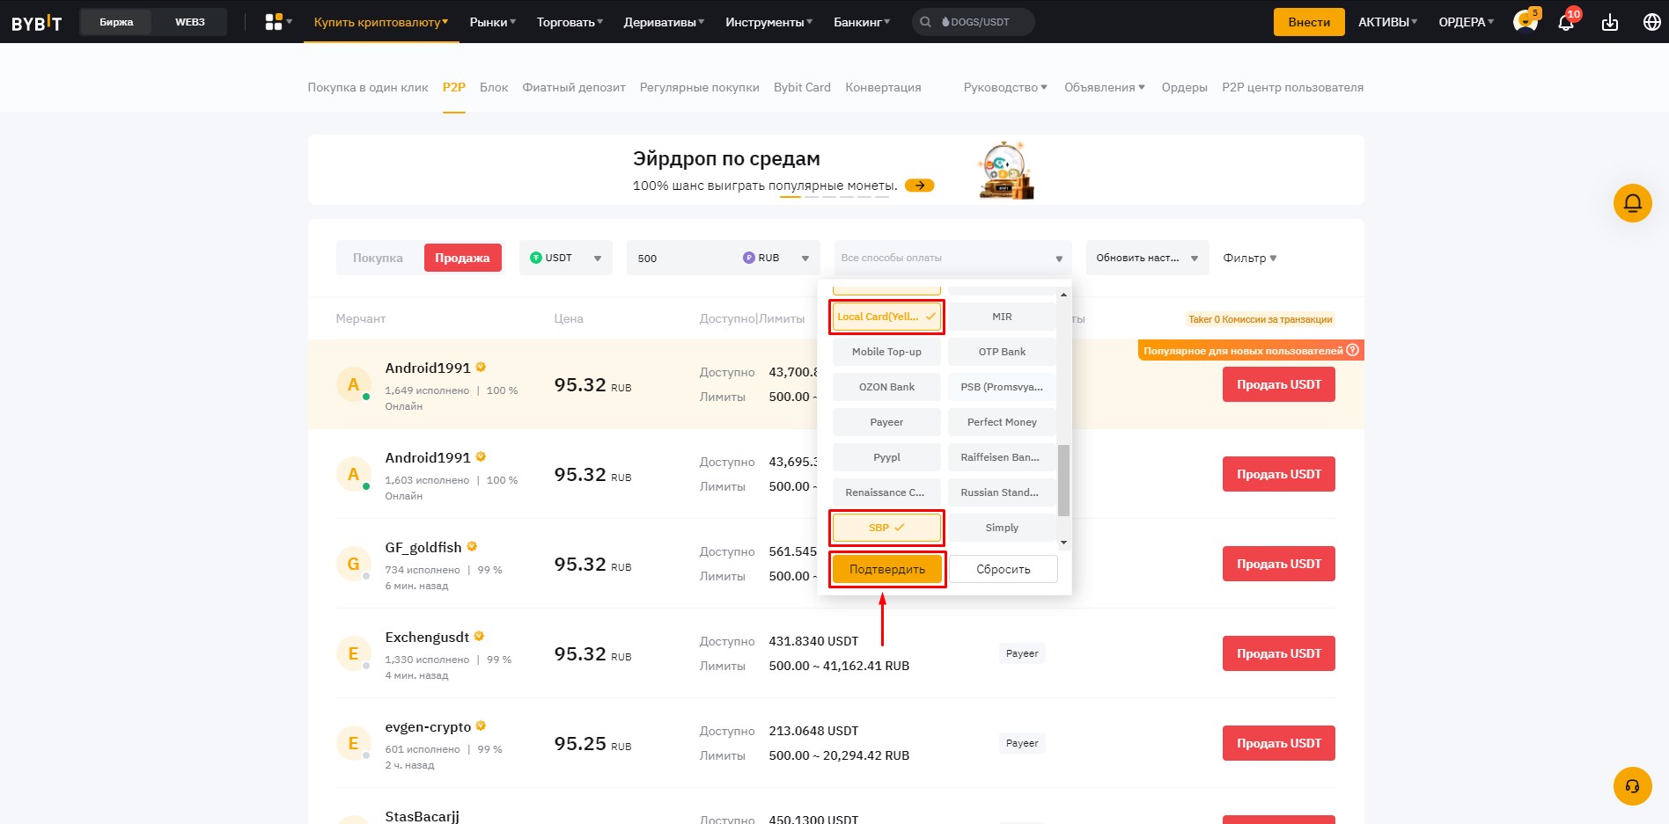Click the floating yellow bell button
Viewport: 1669px width, 824px height.
tap(1632, 203)
